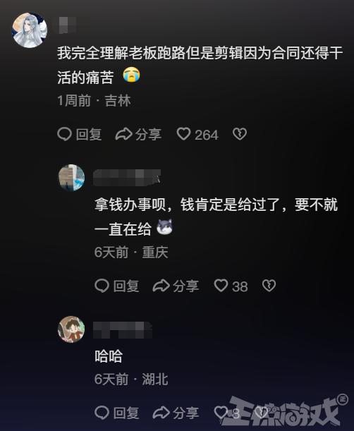The width and height of the screenshot is (354, 431).
Task: Share the top comment via its arrow icon
Action: click(x=123, y=134)
